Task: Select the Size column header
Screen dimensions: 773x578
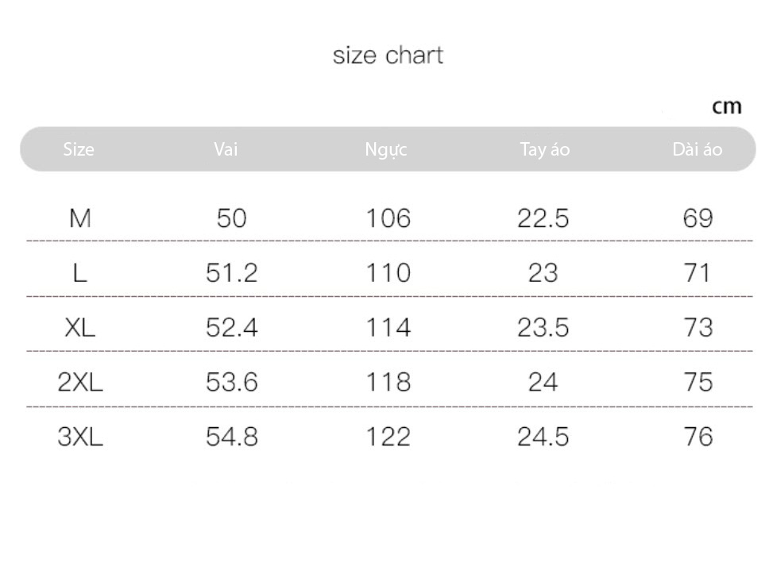Action: 79,148
